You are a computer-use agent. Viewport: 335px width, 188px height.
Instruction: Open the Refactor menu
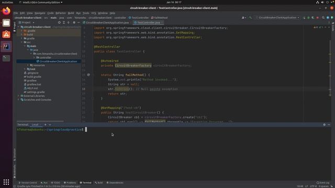pyautogui.click(x=61, y=13)
